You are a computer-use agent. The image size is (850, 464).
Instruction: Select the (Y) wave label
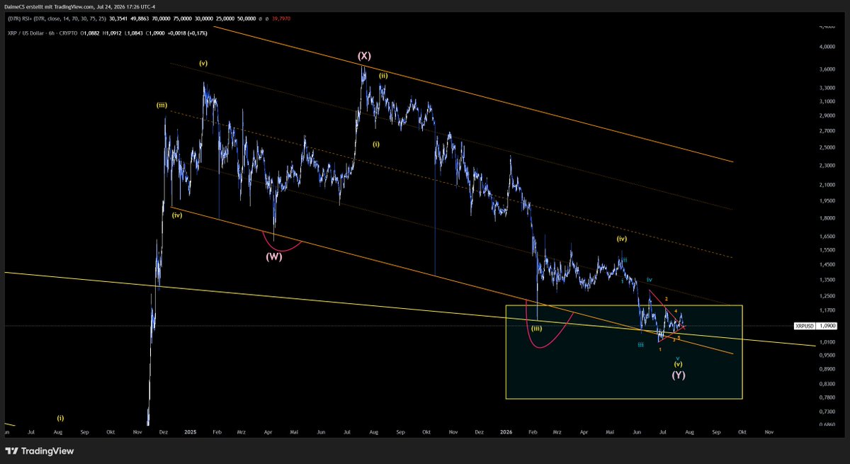678,375
